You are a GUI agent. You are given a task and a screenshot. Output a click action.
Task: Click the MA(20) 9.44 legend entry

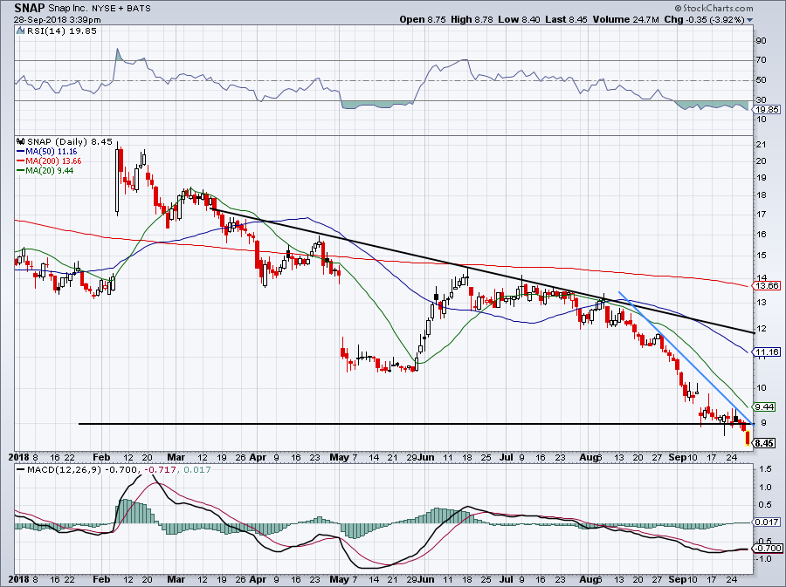(x=45, y=170)
